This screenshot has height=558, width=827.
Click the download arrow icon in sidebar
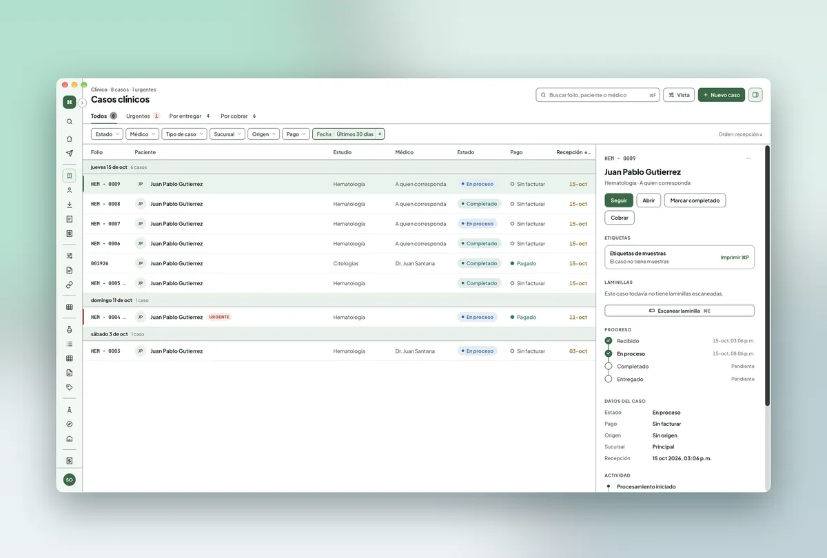(69, 205)
